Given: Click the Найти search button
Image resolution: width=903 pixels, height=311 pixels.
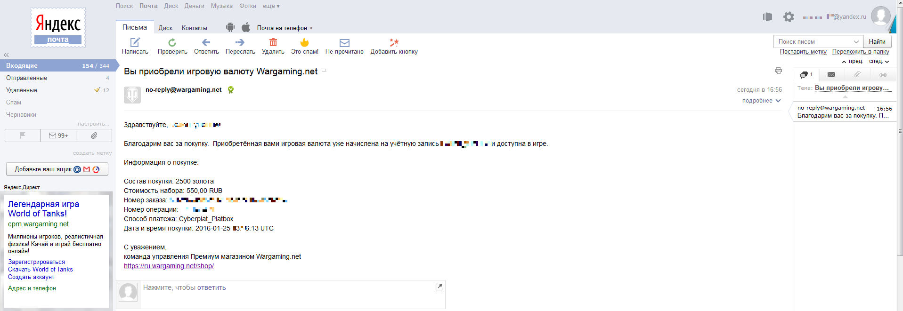Looking at the screenshot, I should pos(877,42).
